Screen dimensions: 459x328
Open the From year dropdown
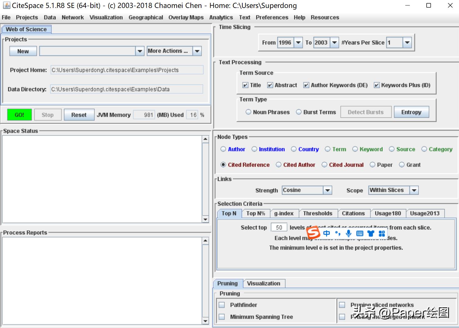pos(298,42)
